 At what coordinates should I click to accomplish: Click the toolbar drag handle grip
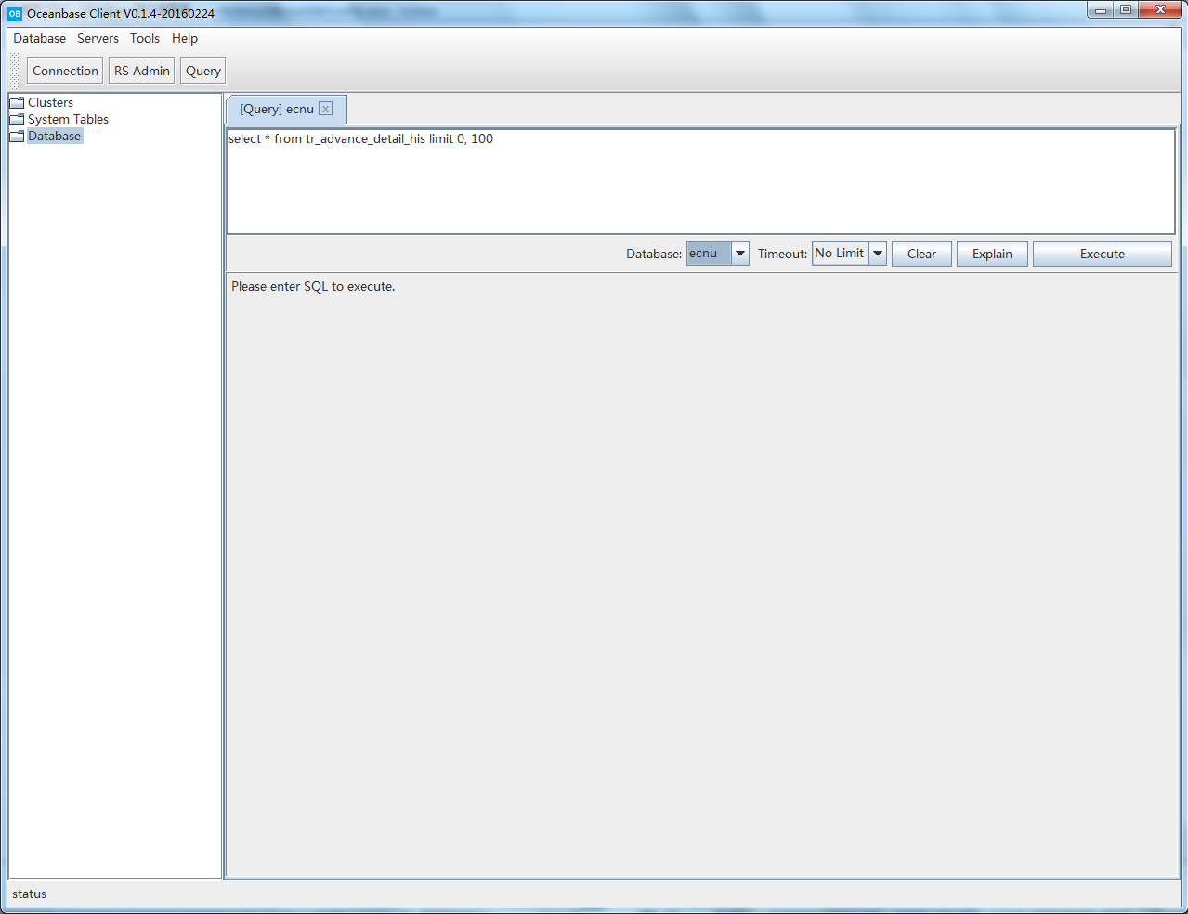[x=15, y=71]
